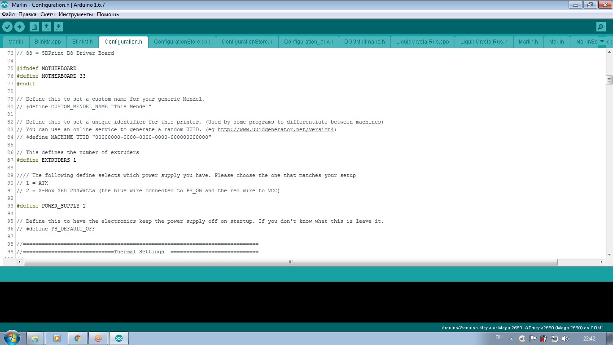Viewport: 613px width, 345px height.
Task: Open the mail agent @ taskbar icon
Action: click(x=98, y=338)
